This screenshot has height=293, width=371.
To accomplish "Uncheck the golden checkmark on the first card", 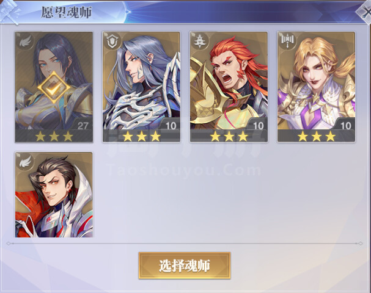I will (x=54, y=88).
